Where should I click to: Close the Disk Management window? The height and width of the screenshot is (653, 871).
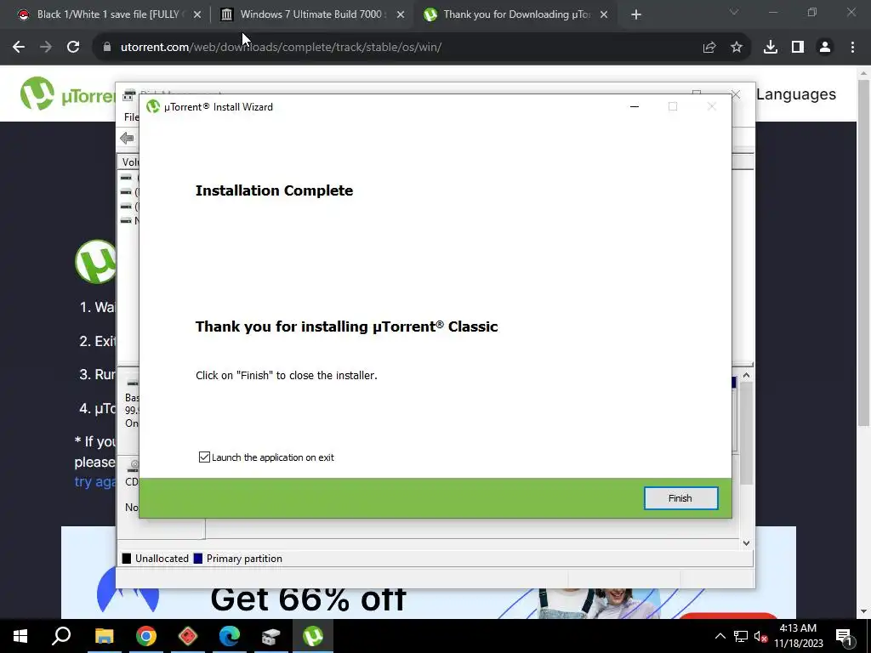click(x=736, y=94)
